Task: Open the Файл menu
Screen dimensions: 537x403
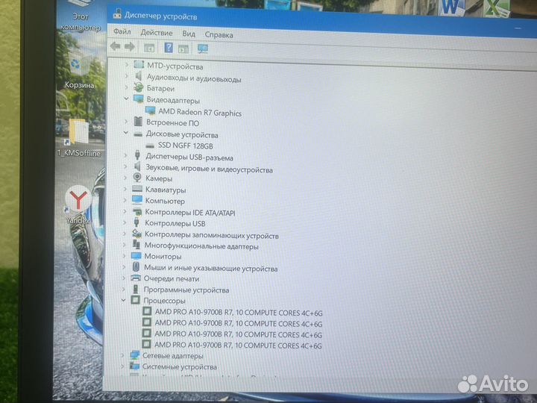Action: point(122,31)
